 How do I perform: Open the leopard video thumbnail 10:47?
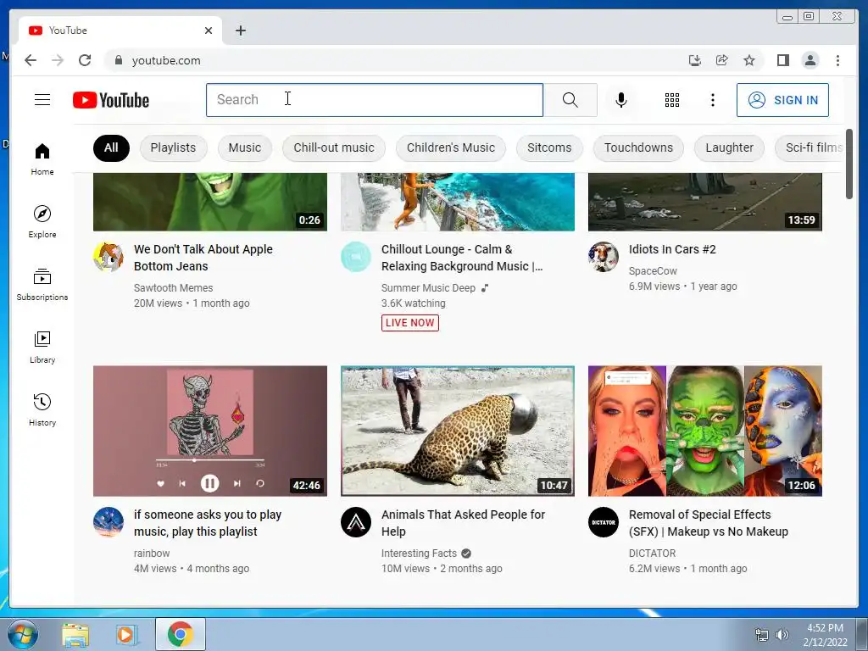pos(457,431)
